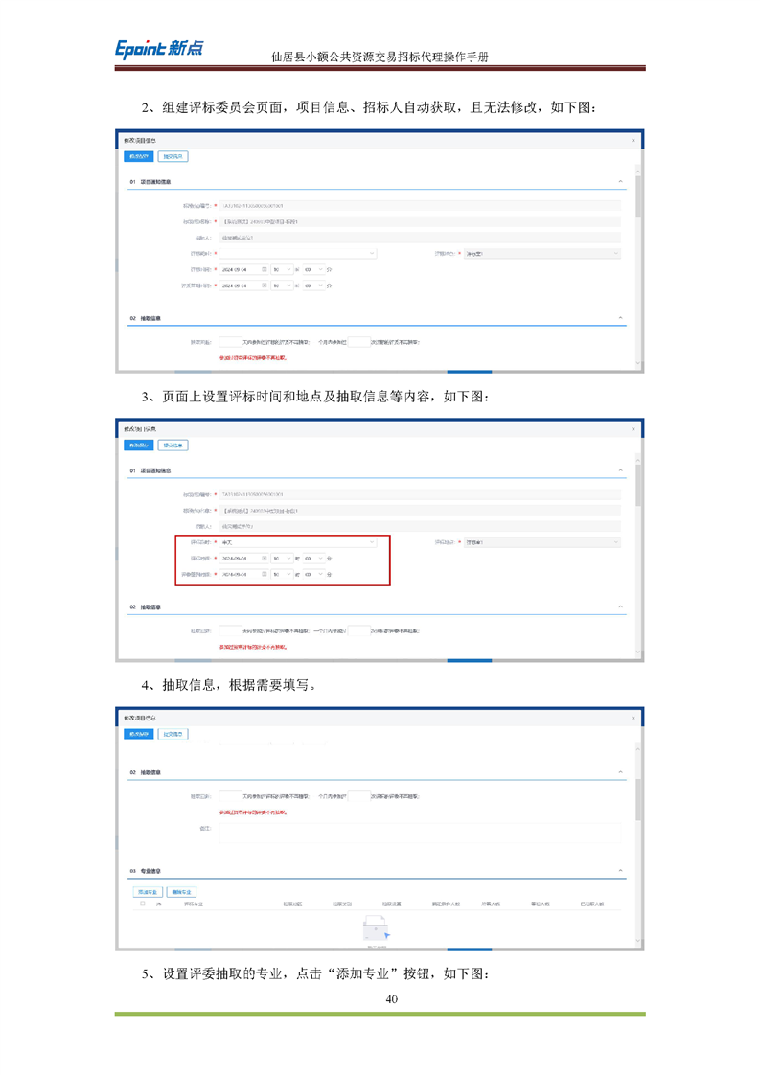This screenshot has width=760, height=1075.
Task: Click the delete specialty button in third dialog
Action: [181, 892]
